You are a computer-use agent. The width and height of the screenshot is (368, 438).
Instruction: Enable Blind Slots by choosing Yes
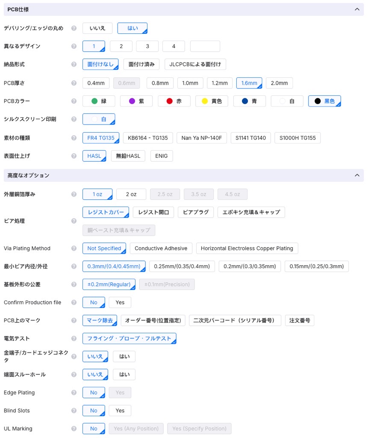[x=120, y=411]
